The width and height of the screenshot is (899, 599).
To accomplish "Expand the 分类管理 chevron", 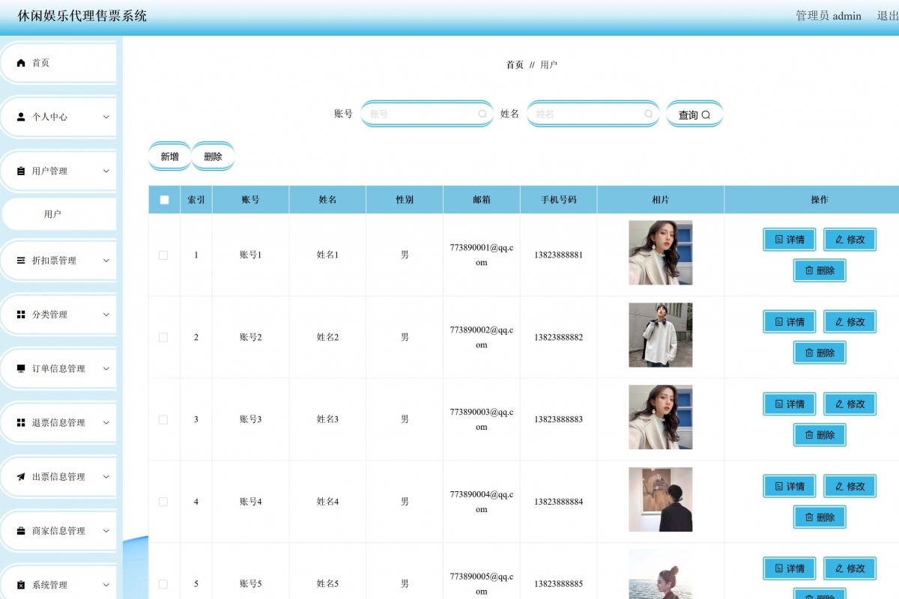I will pos(106,314).
